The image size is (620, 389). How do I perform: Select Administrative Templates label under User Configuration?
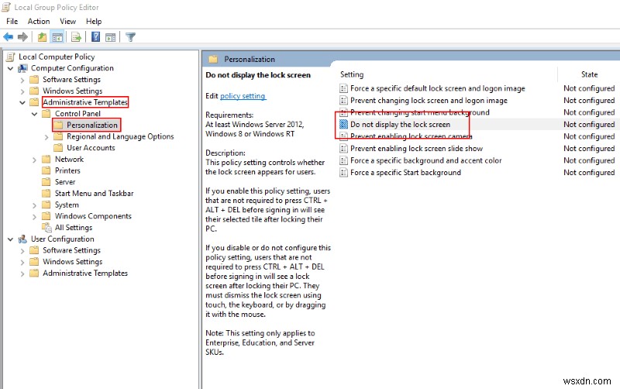coord(85,274)
